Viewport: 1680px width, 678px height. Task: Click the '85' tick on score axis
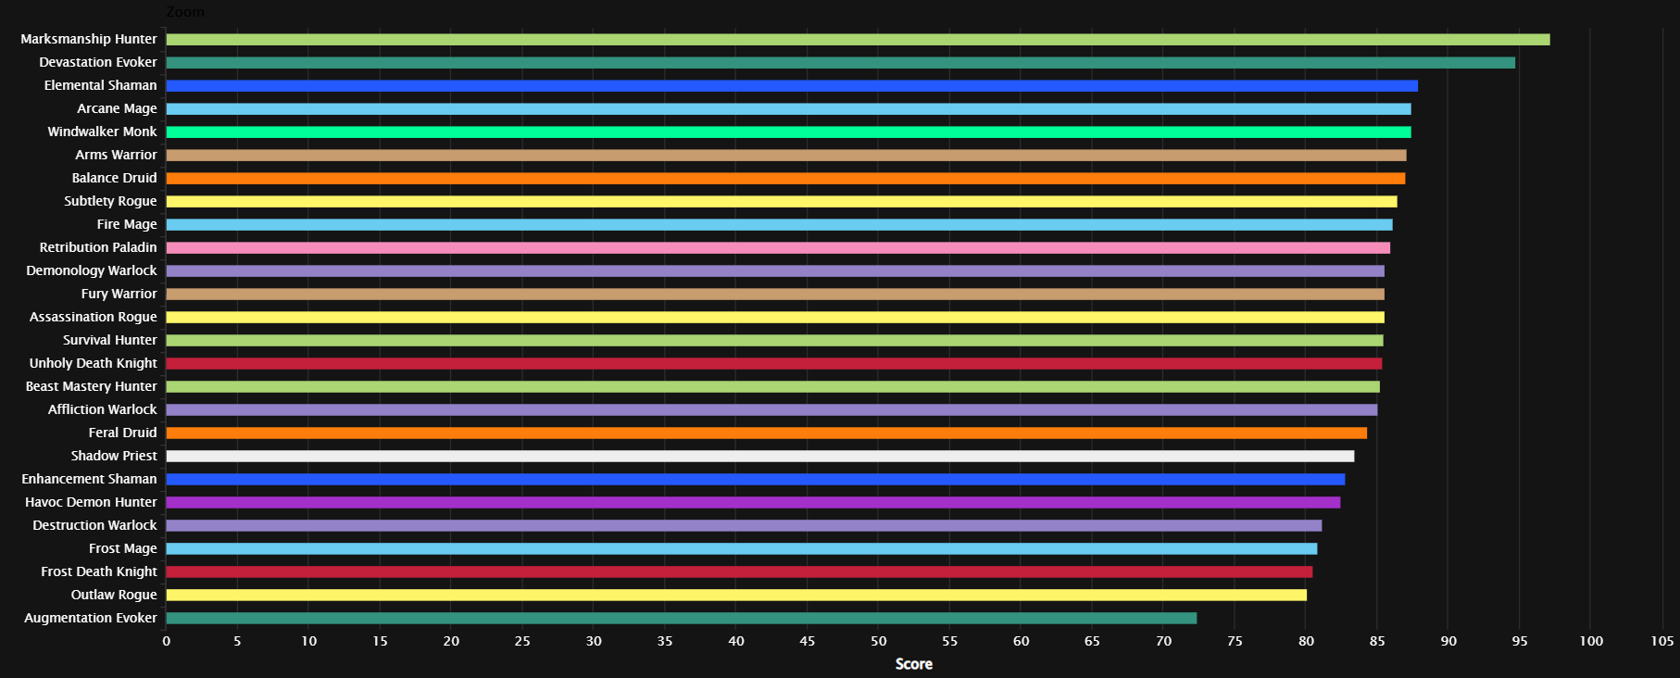(x=1377, y=641)
